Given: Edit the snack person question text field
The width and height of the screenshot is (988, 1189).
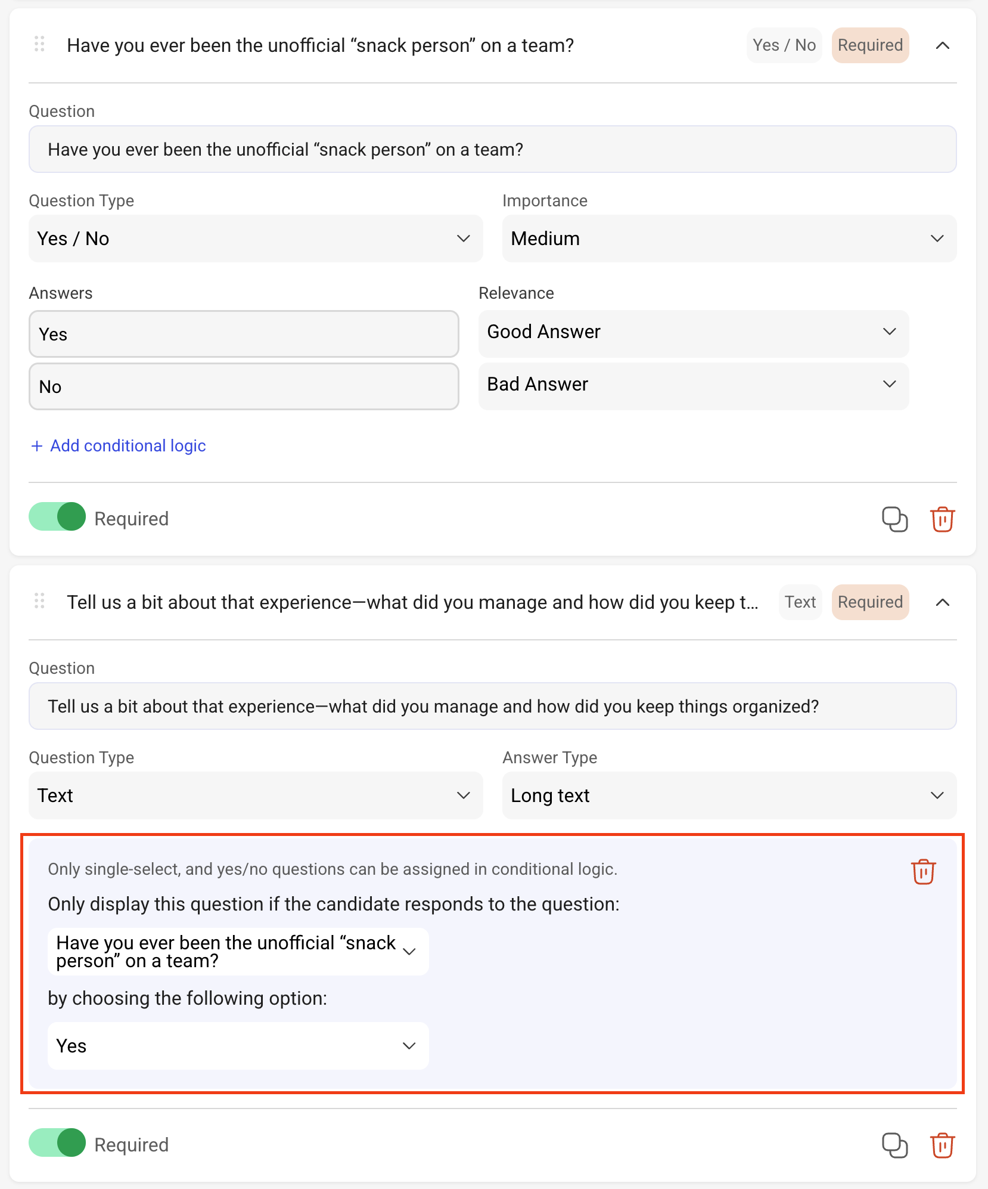Looking at the screenshot, I should (492, 149).
